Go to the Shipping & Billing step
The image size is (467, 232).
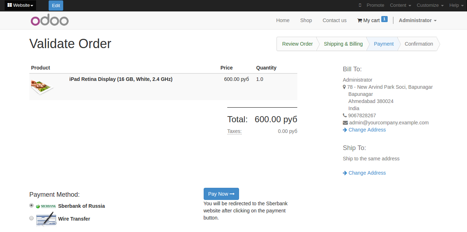343,44
